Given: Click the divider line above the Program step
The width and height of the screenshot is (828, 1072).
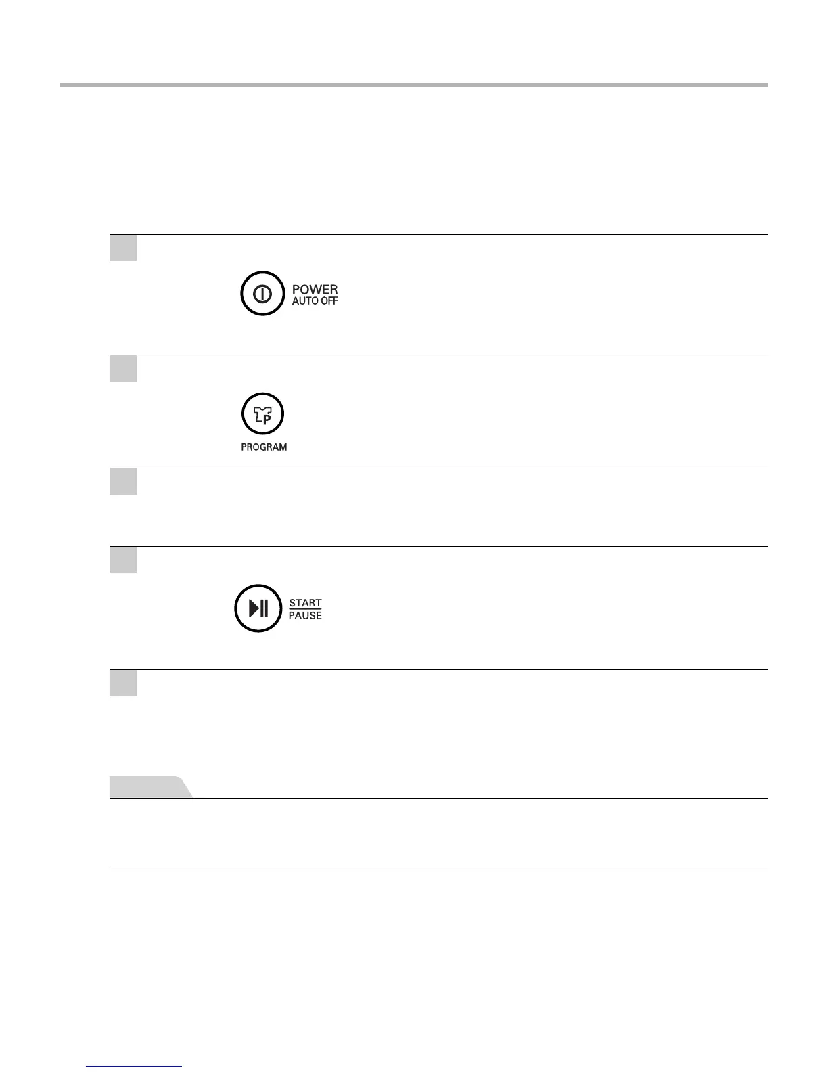Looking at the screenshot, I should pos(439,355).
